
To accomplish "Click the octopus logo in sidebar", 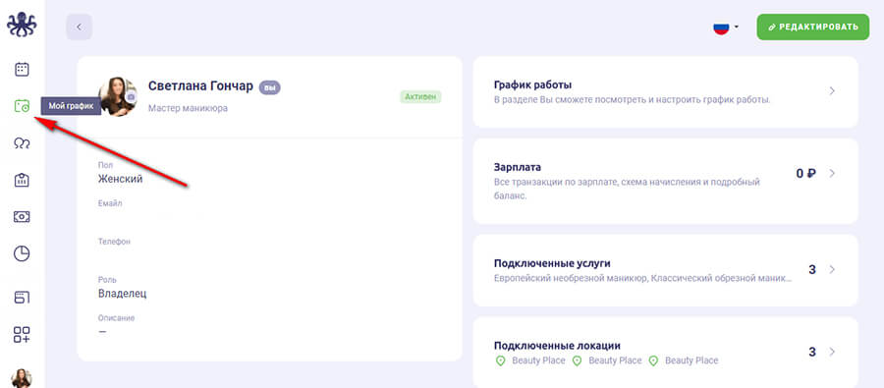I will (22, 25).
